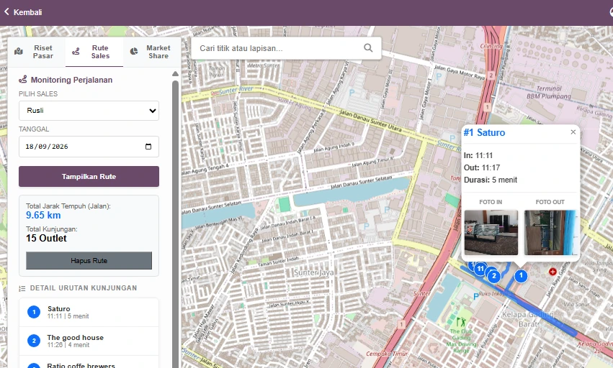
Task: Click the search magnifier icon
Action: click(368, 48)
